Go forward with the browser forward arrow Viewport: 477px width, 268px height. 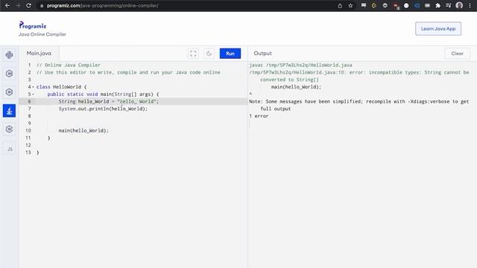click(x=18, y=5)
